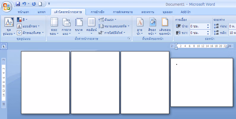The width and height of the screenshot is (236, 119).
Task: Click the ขวา right indent icon
Action: pos(178,33)
